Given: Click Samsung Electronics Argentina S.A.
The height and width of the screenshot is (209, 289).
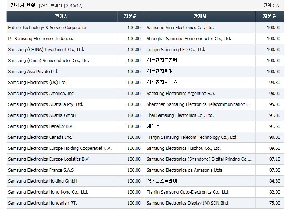Looking at the screenshot, I should (x=181, y=94).
